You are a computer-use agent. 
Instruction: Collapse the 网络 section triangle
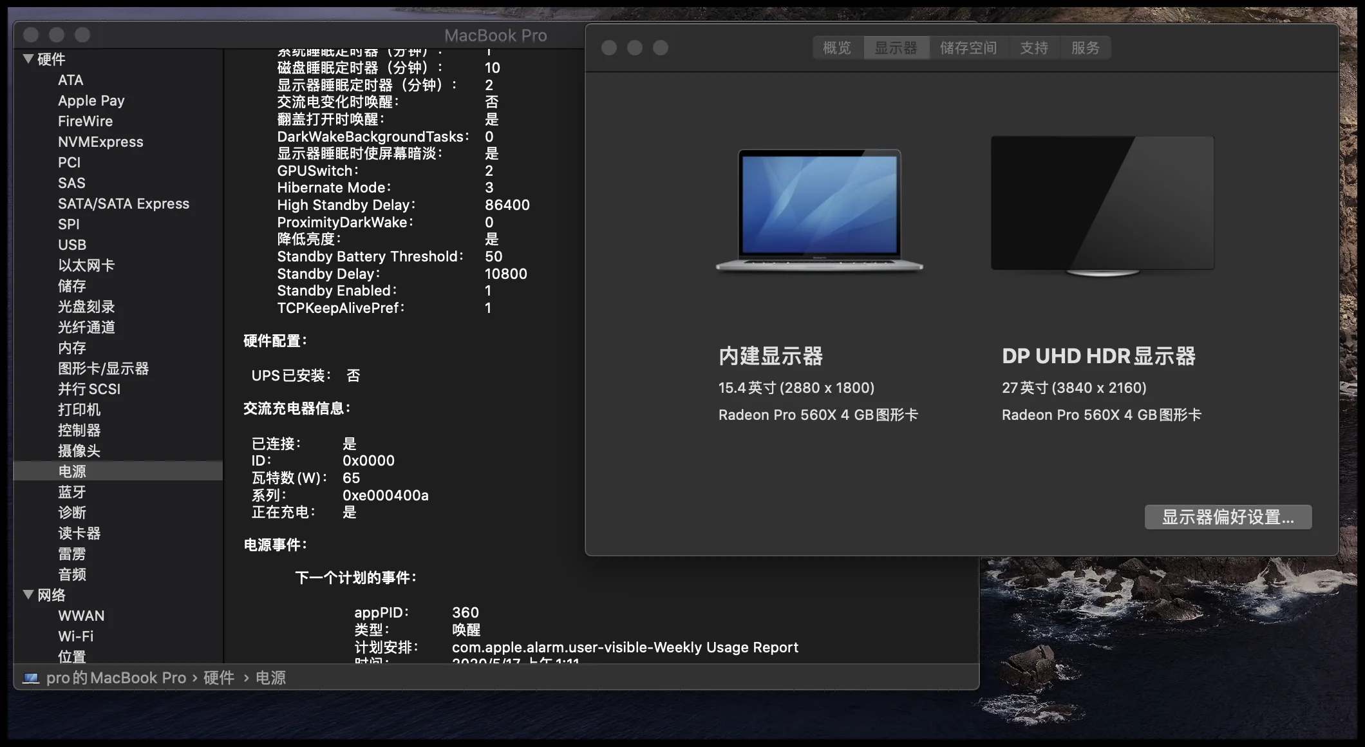point(28,595)
